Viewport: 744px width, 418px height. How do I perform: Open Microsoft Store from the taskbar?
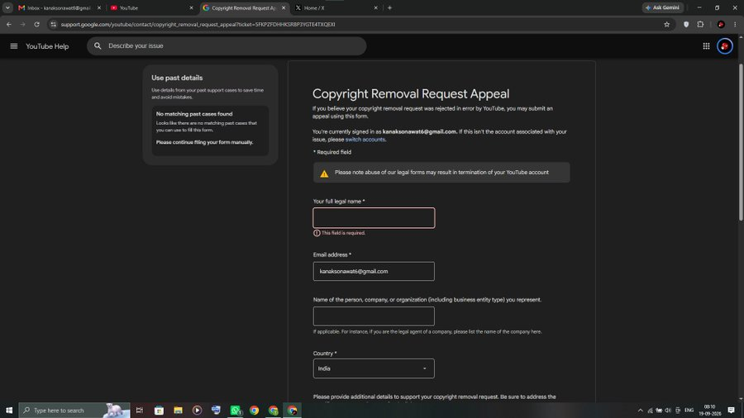coord(159,410)
